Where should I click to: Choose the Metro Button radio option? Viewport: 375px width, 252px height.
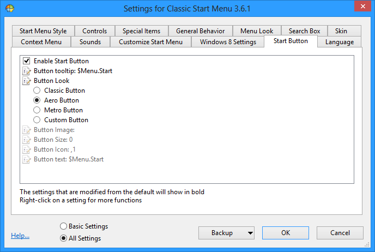(x=37, y=110)
